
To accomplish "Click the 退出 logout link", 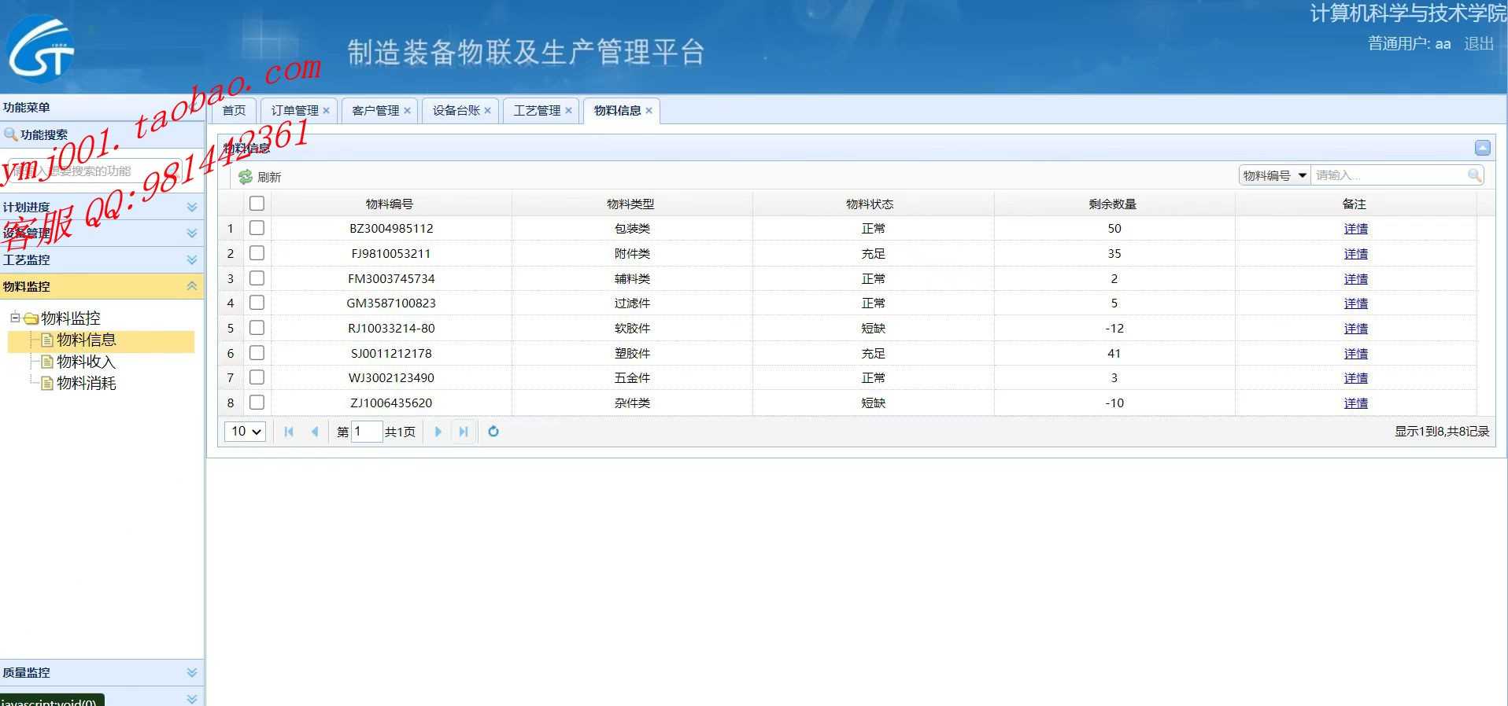I will (x=1478, y=44).
